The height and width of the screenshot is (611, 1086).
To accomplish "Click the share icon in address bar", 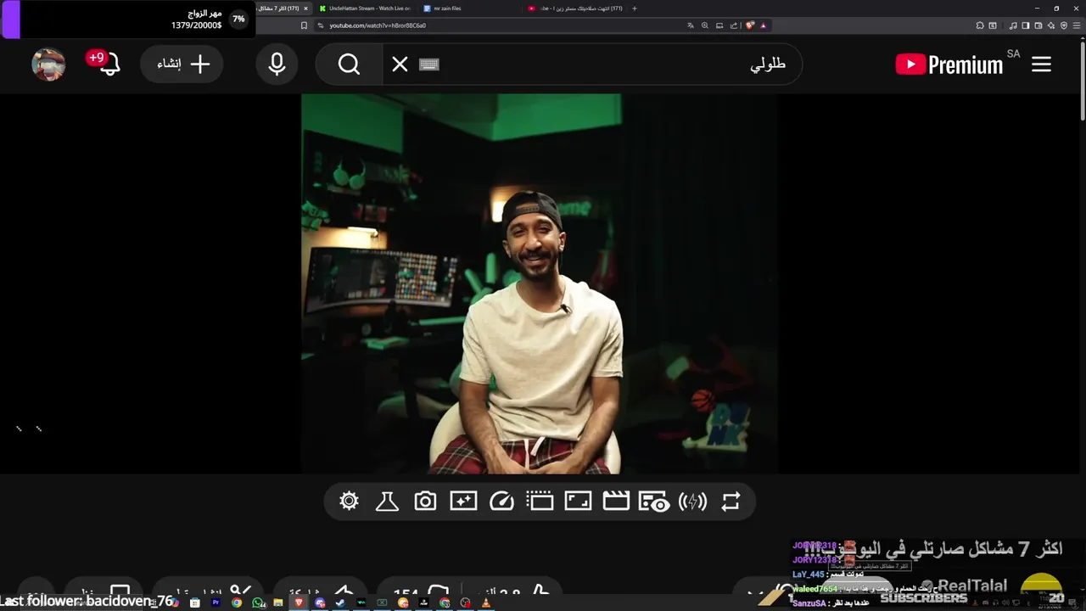I will 734,25.
